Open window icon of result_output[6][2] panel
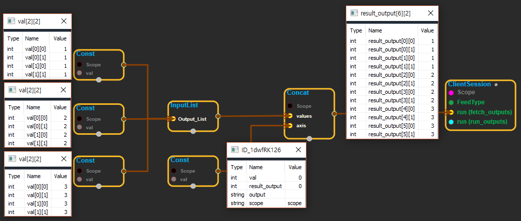This screenshot has width=521, height=221. coord(354,13)
